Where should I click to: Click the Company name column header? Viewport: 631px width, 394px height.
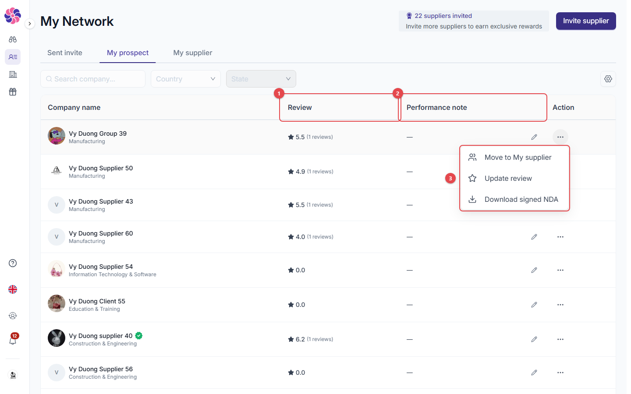pyautogui.click(x=74, y=107)
